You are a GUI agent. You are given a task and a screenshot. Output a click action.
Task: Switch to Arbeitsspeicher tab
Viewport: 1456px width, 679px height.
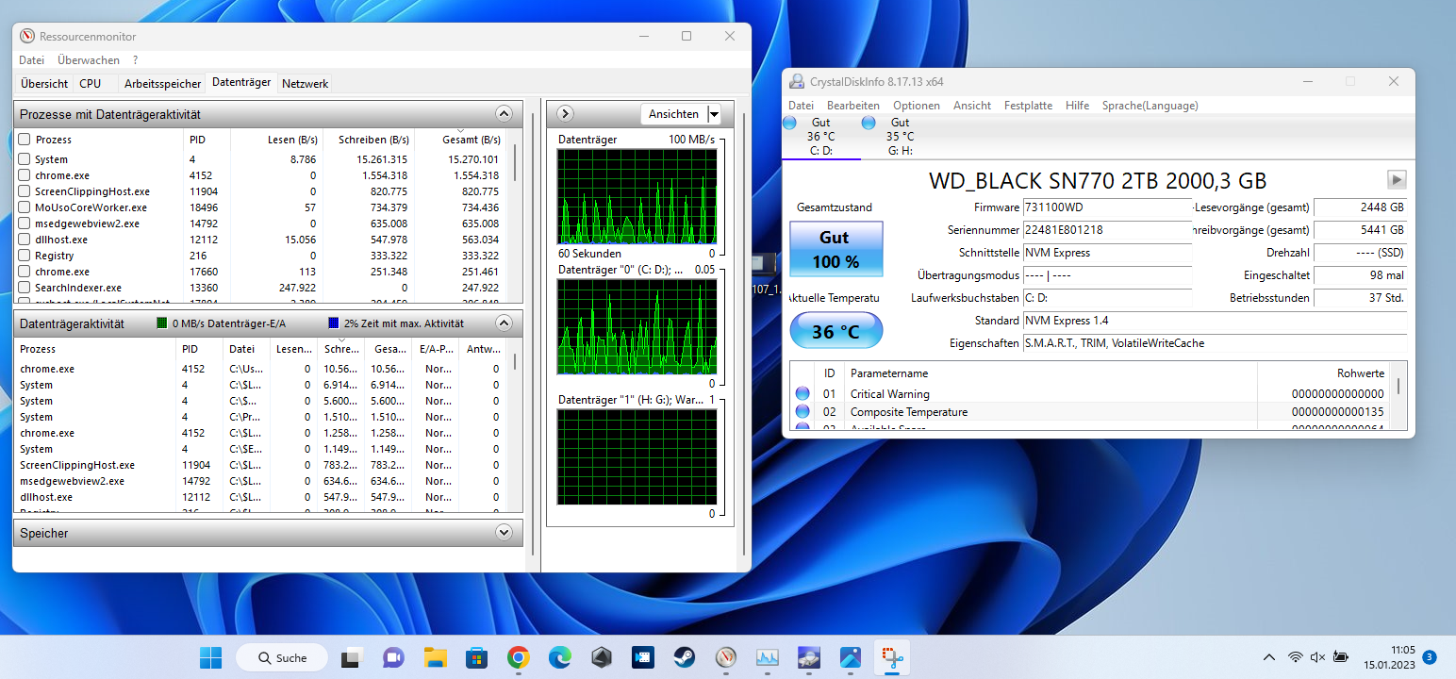click(x=163, y=83)
